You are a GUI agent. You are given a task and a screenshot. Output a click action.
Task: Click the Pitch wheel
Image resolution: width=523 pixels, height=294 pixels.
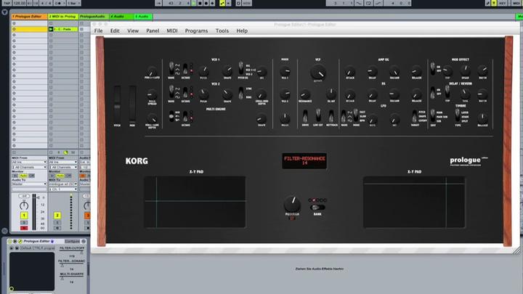point(117,105)
